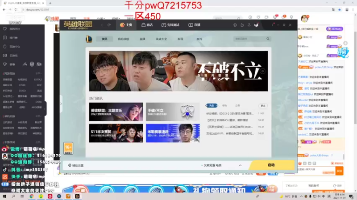
Task: Open the heart follow icon in the Douyu header
Action: click(258, 17)
